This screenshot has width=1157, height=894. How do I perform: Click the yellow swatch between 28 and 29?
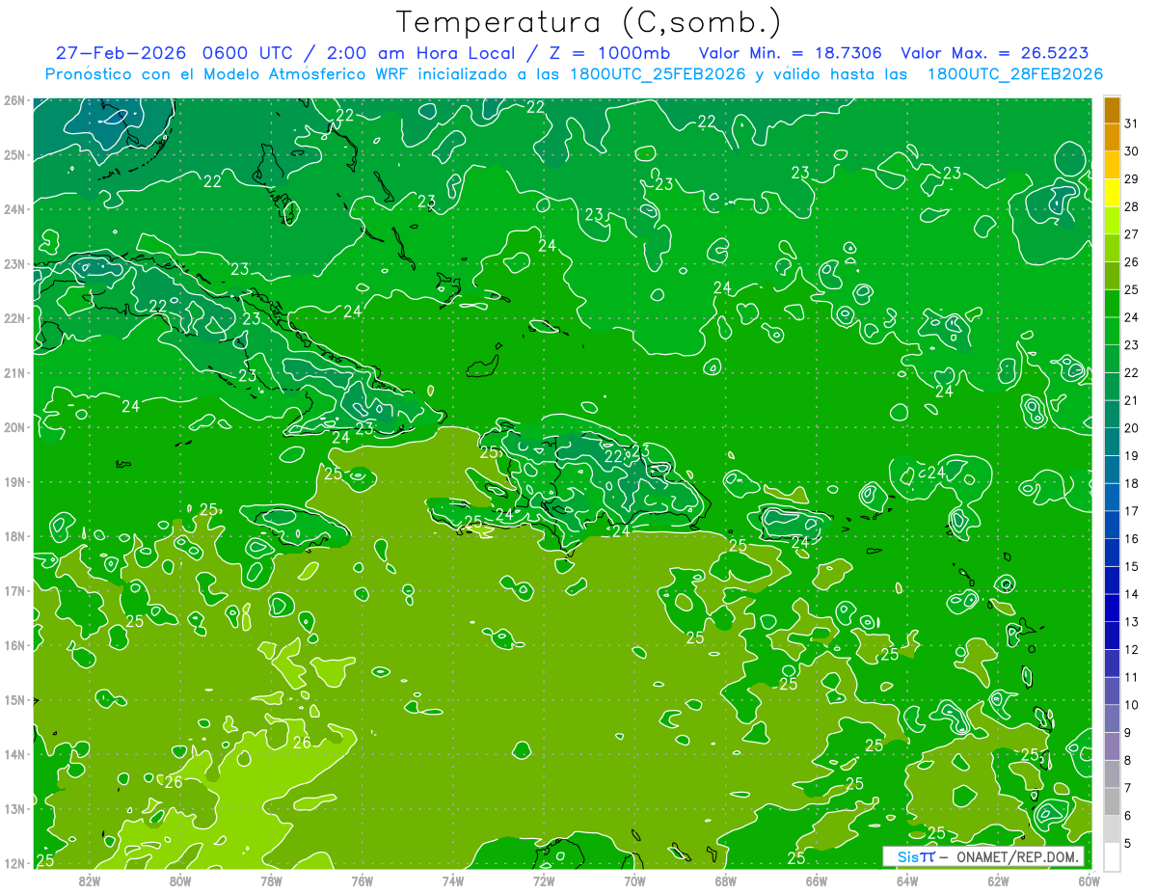[x=1113, y=193]
